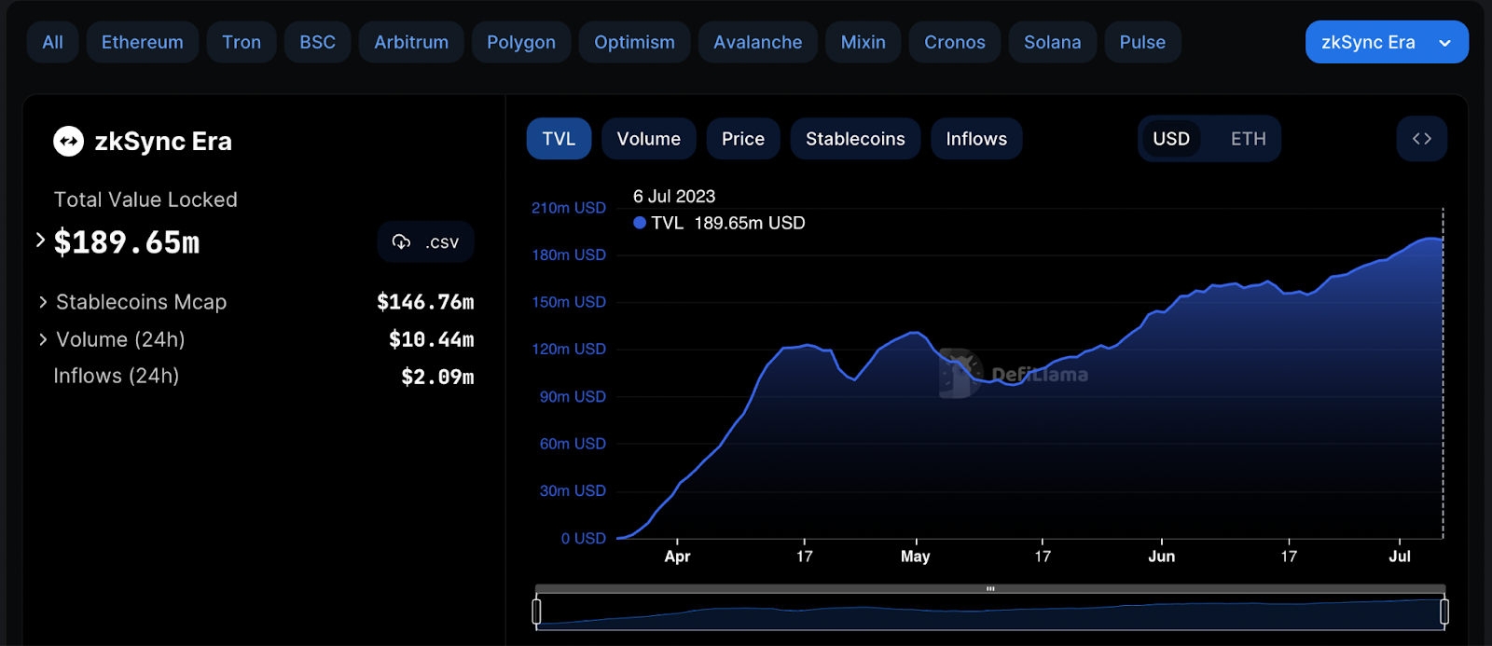The height and width of the screenshot is (646, 1492).
Task: Click the 210m USD axis label
Action: 569,208
